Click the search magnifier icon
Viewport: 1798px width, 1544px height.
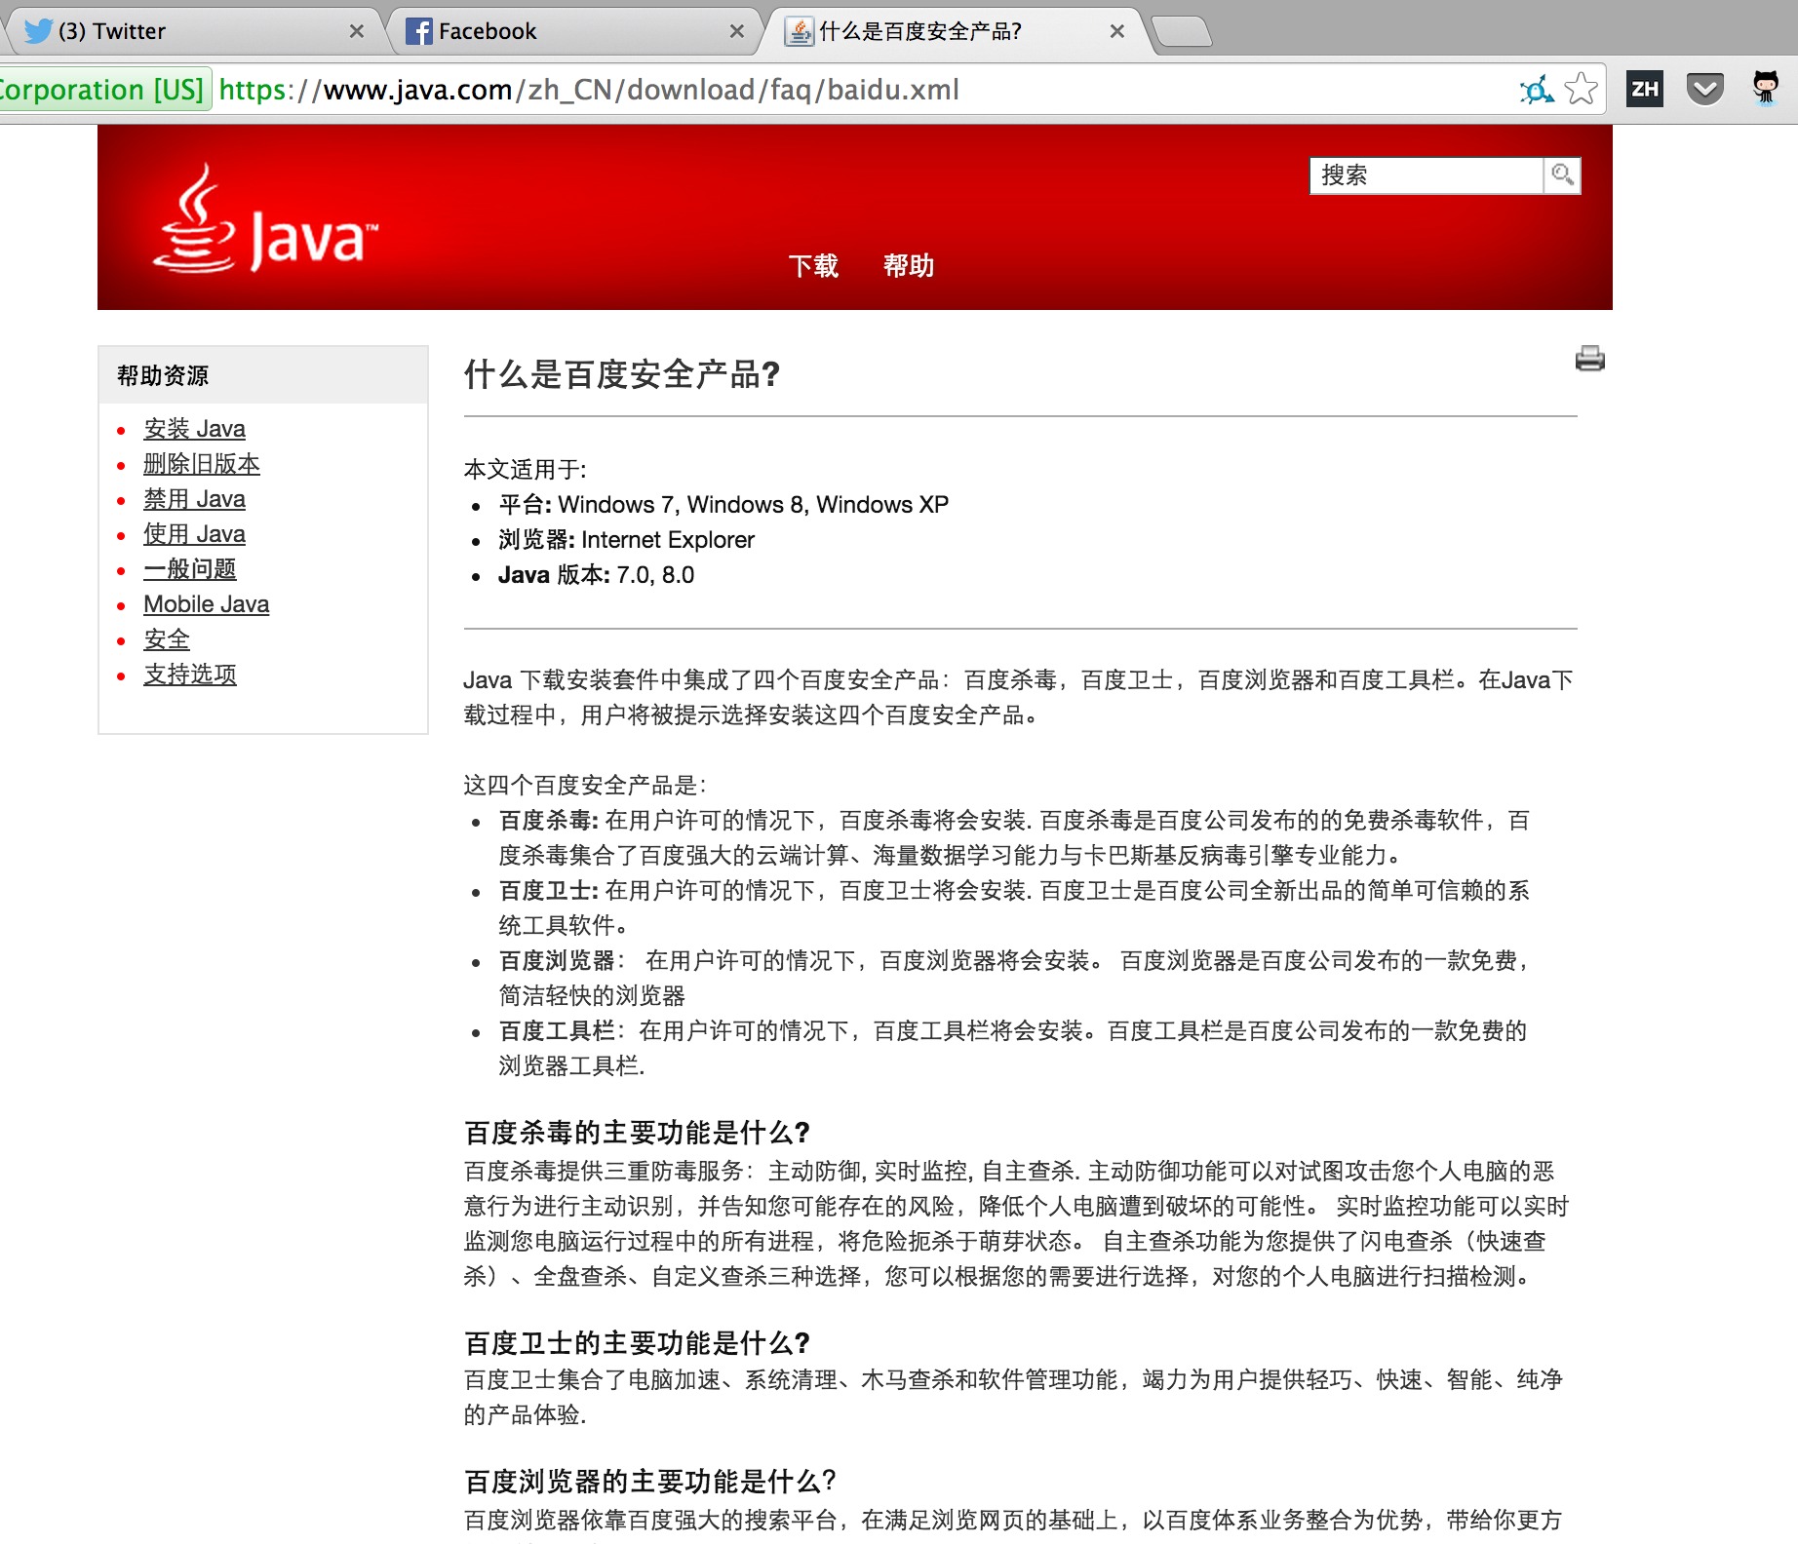coord(1562,175)
